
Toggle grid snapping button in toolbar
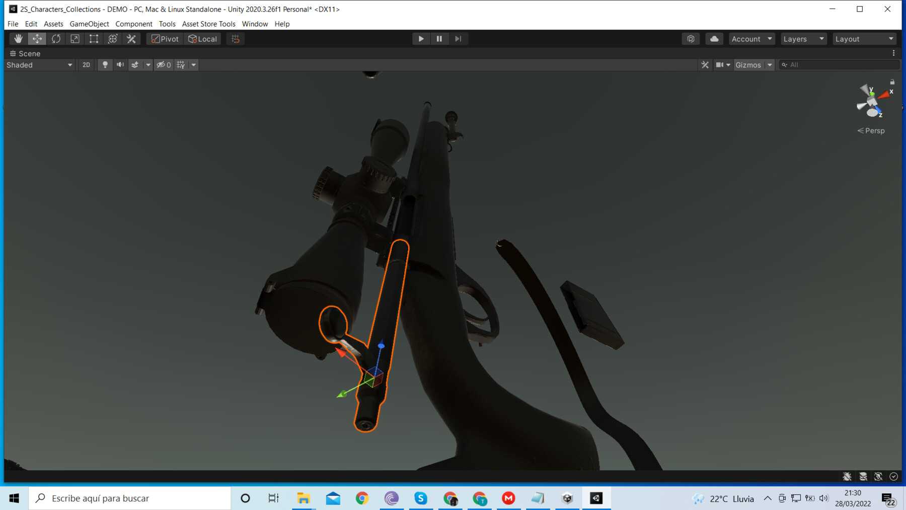[236, 39]
